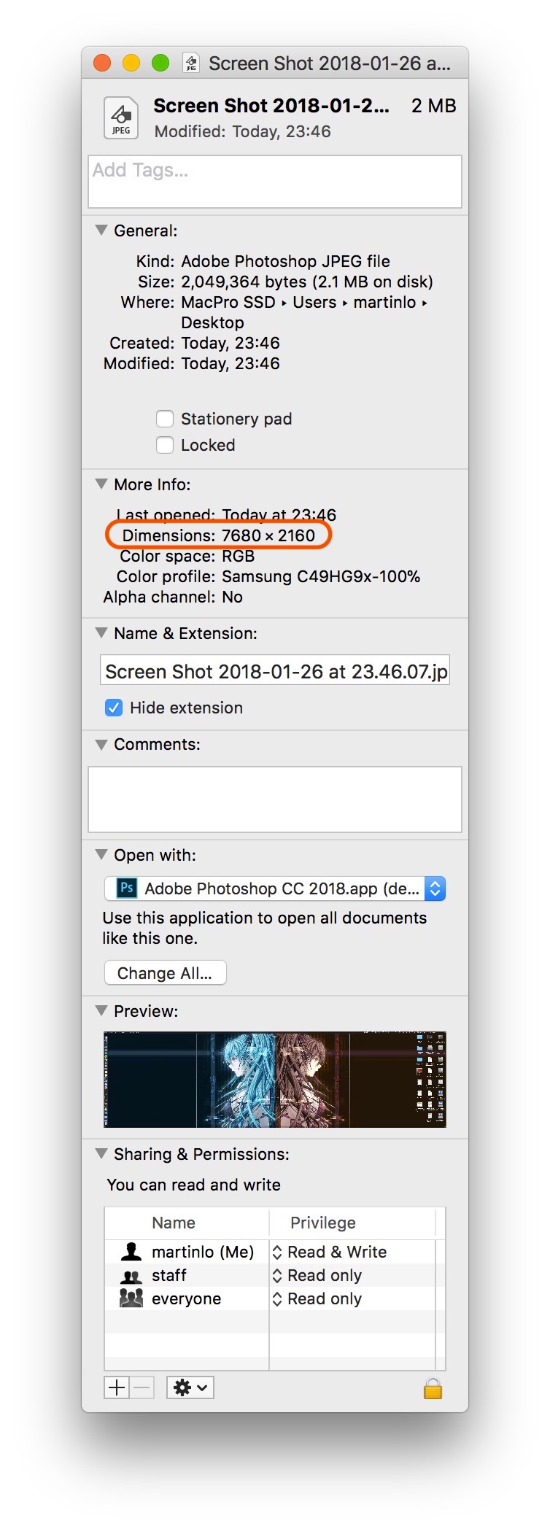Click the JPEG file icon in header

click(x=121, y=117)
